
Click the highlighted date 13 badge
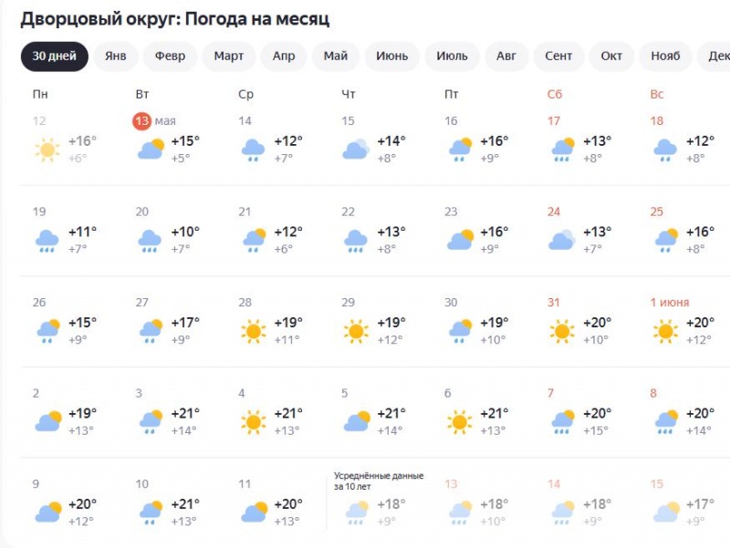pyautogui.click(x=142, y=121)
